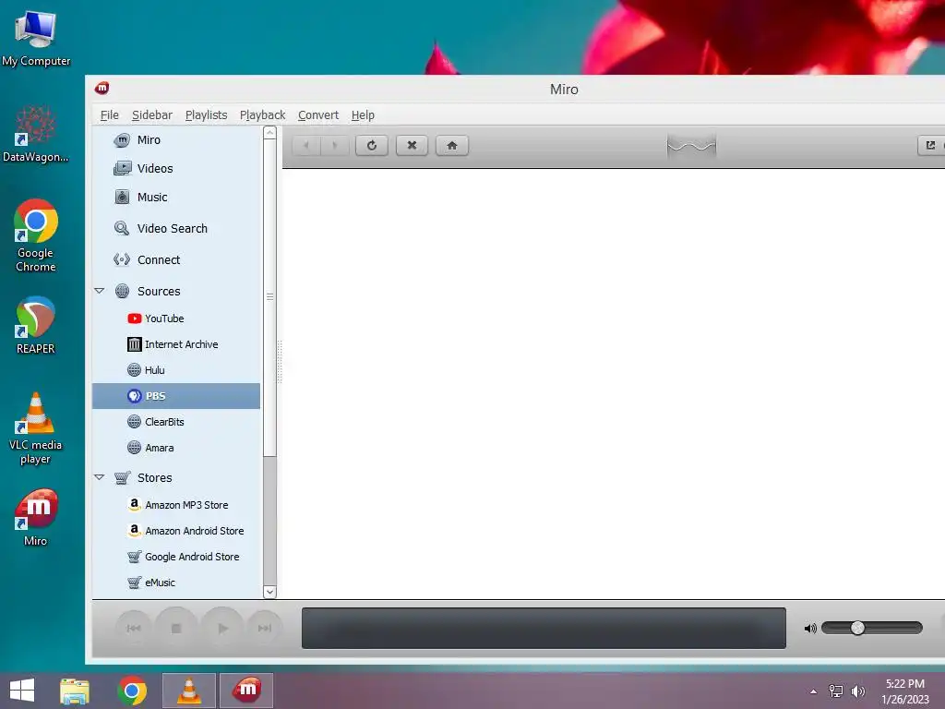This screenshot has height=709, width=945.
Task: Select the VLC media player desktop shortcut
Action: coord(36,428)
